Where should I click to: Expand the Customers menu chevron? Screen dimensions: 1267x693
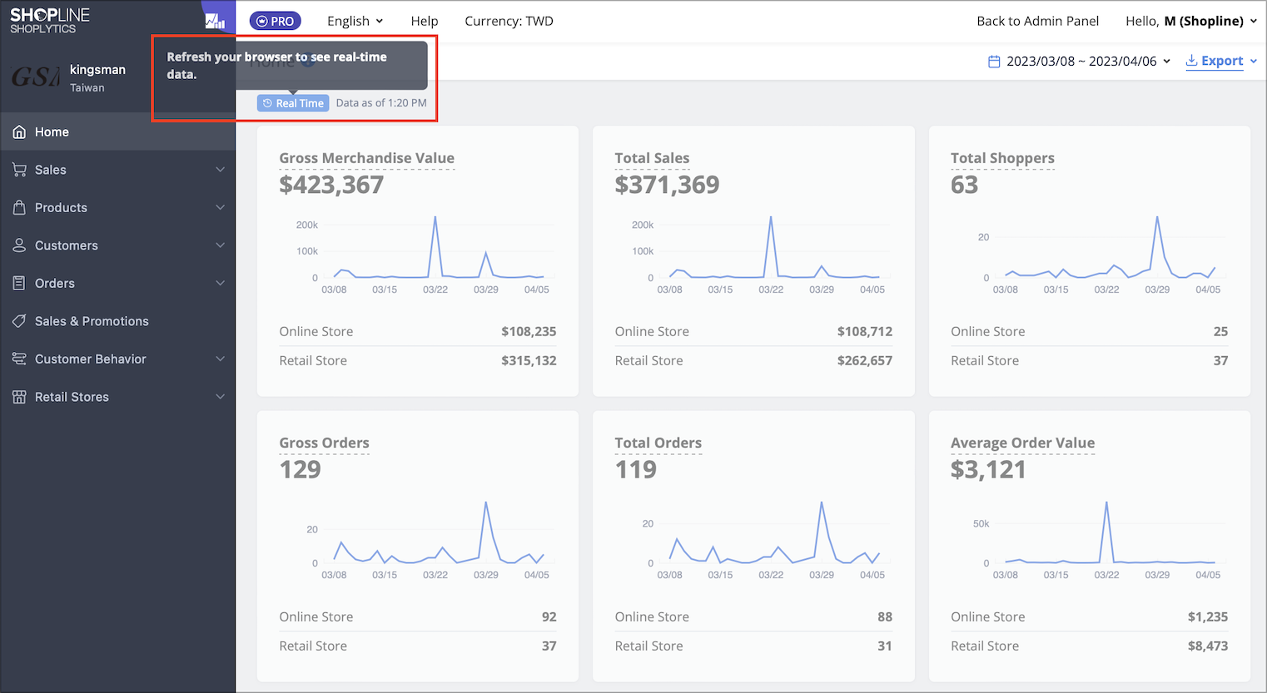[221, 245]
